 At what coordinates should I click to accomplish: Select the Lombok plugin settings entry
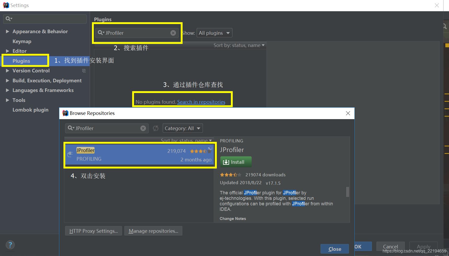pos(31,110)
